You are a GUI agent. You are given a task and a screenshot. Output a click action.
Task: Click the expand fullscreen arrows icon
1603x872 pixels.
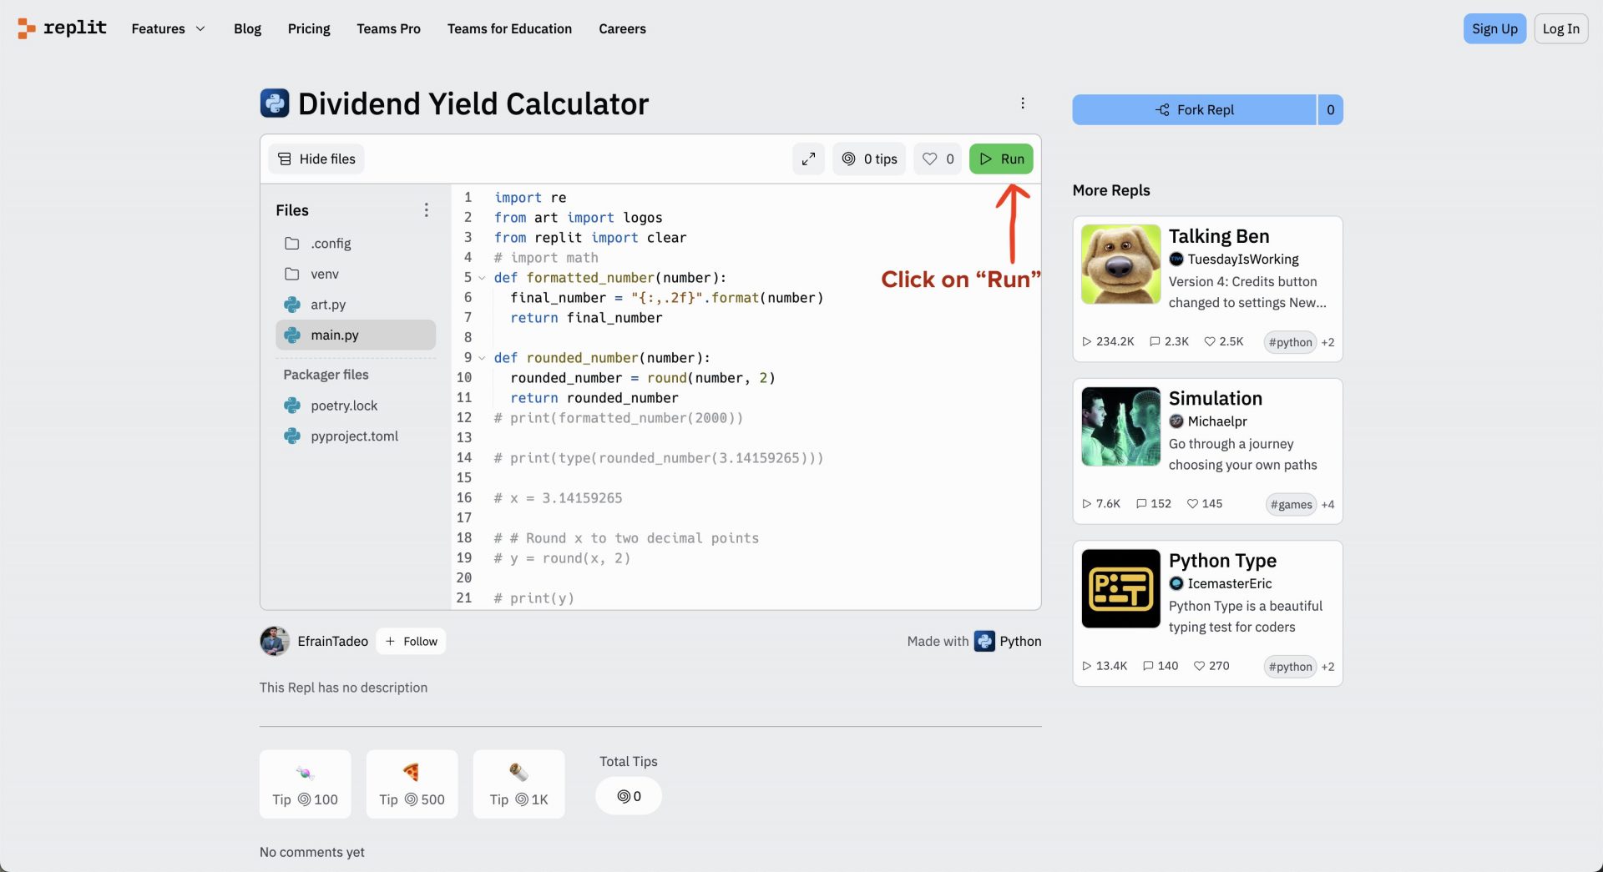tap(808, 159)
